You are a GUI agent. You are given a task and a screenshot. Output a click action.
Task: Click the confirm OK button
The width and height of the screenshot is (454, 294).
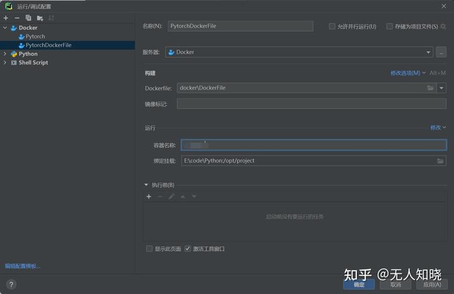(359, 285)
